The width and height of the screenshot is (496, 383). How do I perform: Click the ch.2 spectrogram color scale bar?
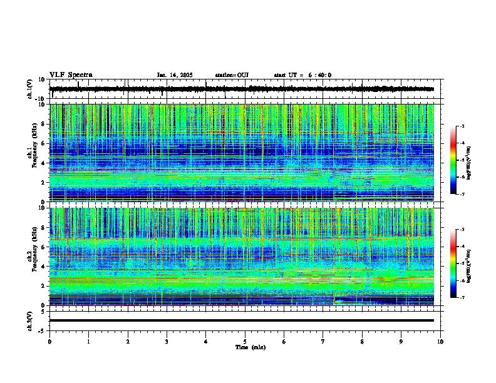point(453,263)
